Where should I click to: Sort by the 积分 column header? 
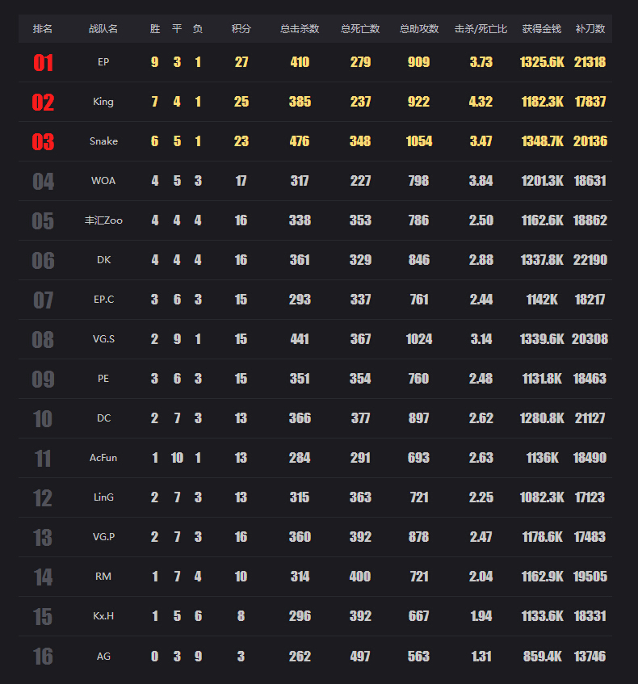(x=241, y=29)
